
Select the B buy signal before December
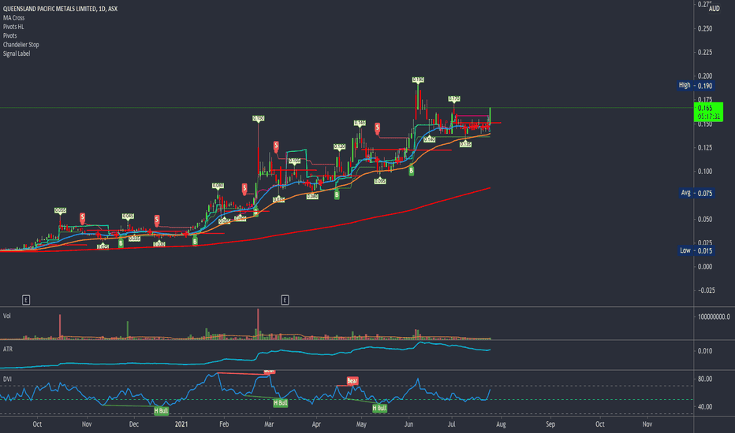121,243
